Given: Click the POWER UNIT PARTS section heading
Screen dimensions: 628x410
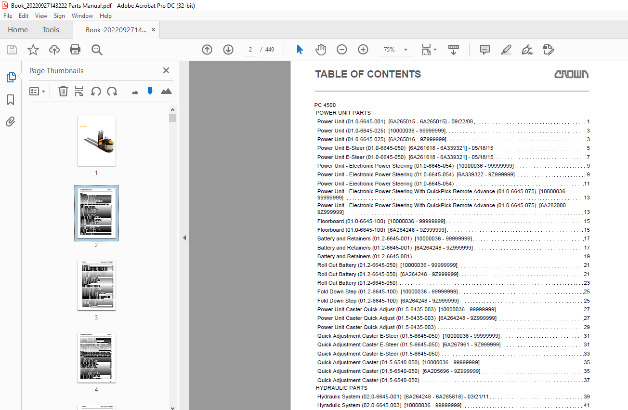Looking at the screenshot, I should click(x=343, y=113).
